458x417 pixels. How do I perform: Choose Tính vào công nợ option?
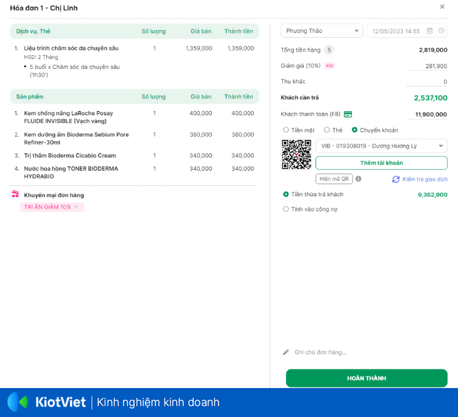(286, 209)
